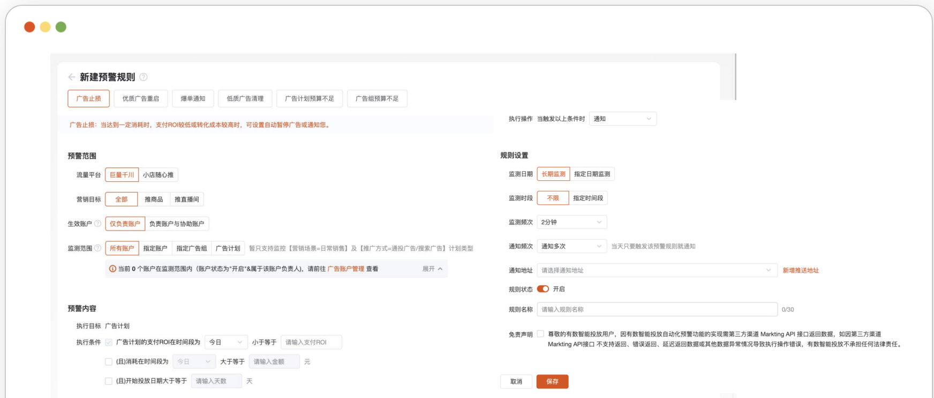
Task: Click the back arrow beside 新建预警规则
Action: pos(72,77)
